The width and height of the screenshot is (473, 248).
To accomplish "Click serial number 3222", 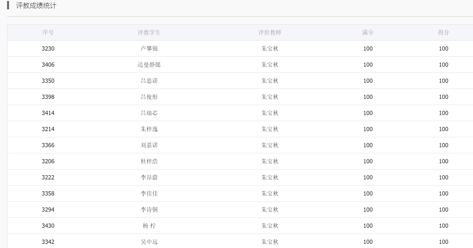I will click(x=48, y=177).
